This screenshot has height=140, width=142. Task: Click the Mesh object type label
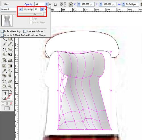7,4
